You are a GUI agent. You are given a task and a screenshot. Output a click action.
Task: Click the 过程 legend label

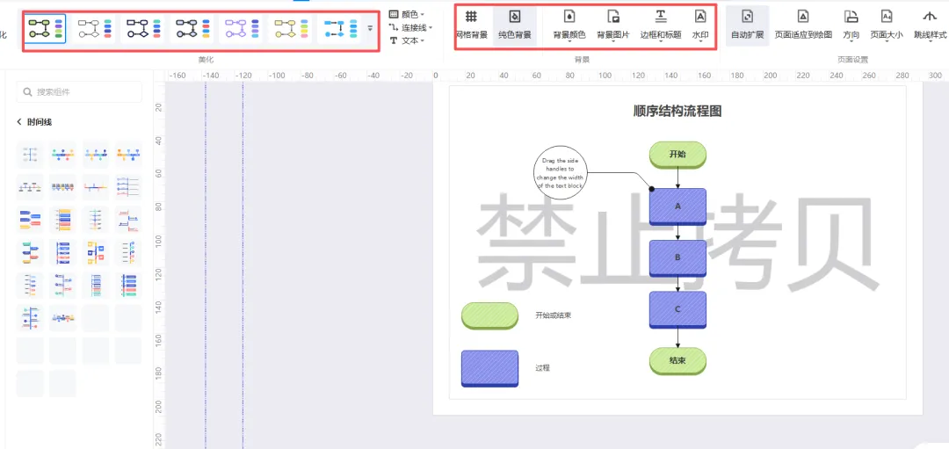point(542,368)
